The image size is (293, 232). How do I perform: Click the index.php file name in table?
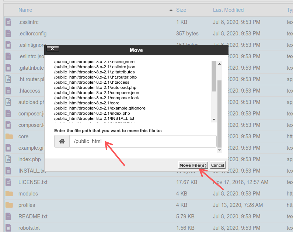click(x=29, y=159)
